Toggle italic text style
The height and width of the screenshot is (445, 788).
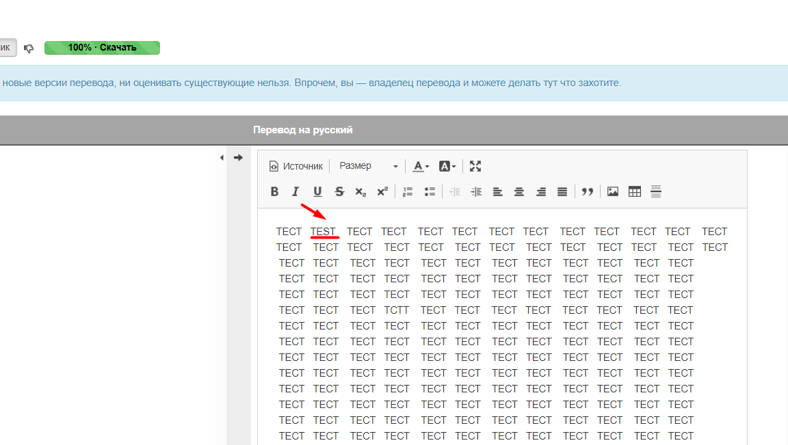pyautogui.click(x=295, y=191)
